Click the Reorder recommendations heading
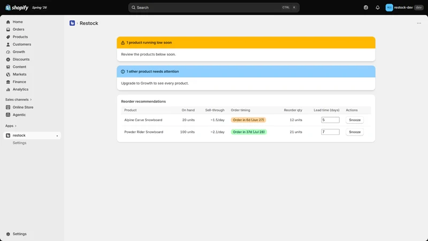 tap(143, 101)
